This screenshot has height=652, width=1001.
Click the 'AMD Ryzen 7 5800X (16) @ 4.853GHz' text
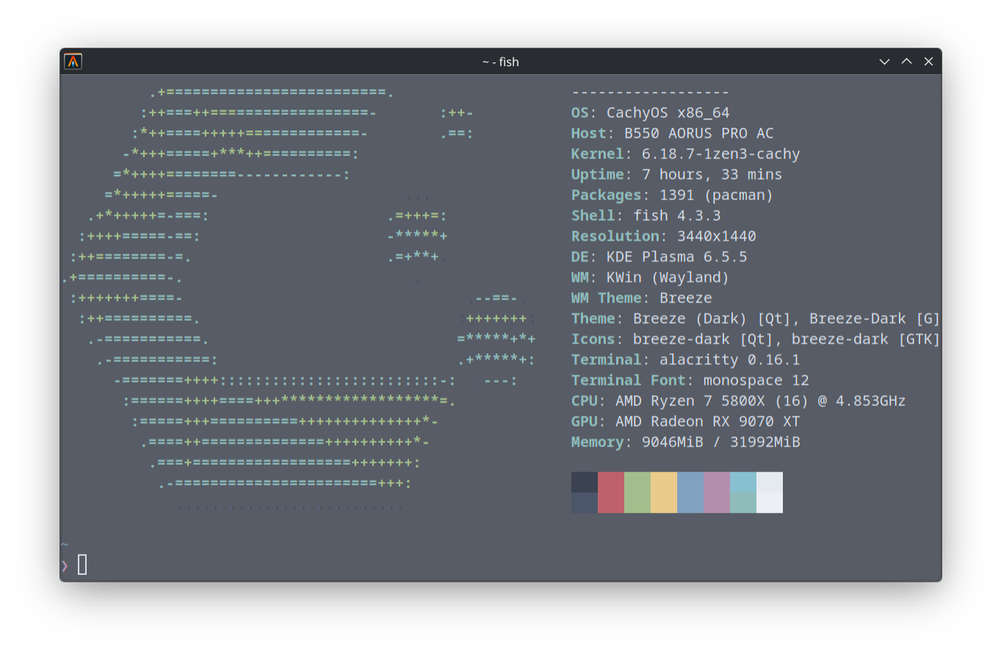(761, 401)
